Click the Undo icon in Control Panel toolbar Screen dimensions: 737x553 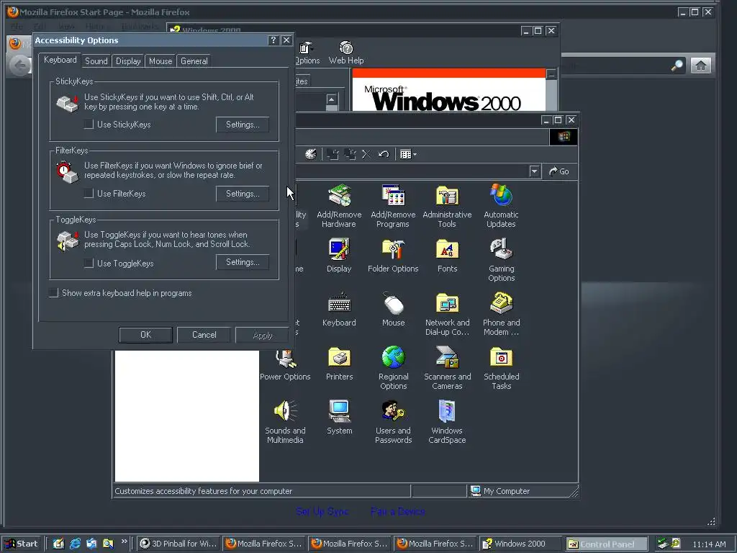384,154
